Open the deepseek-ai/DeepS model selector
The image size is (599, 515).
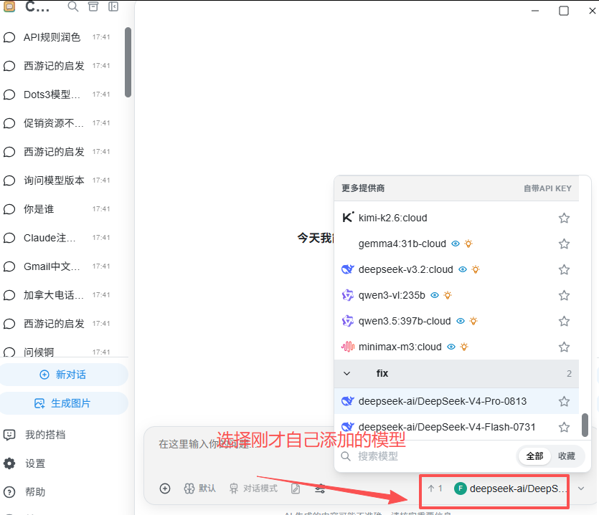pyautogui.click(x=510, y=488)
